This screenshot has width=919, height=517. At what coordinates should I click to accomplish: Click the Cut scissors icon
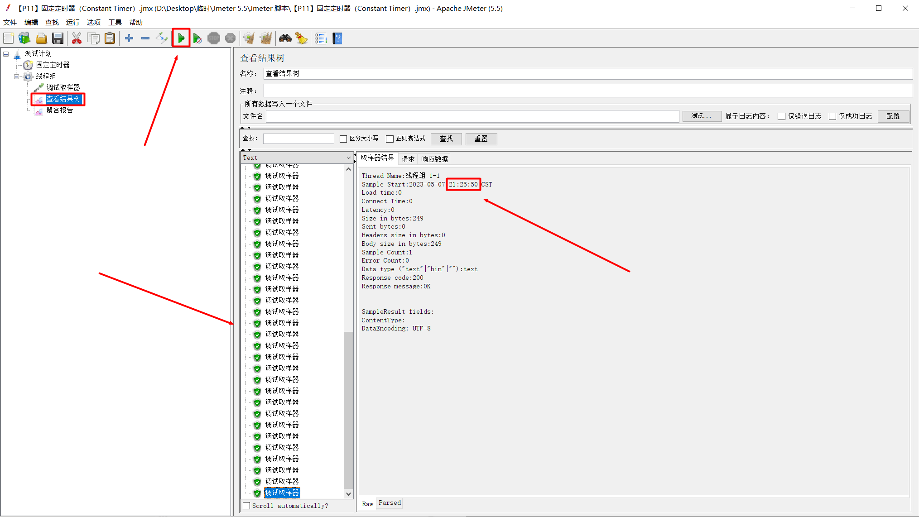click(x=77, y=38)
